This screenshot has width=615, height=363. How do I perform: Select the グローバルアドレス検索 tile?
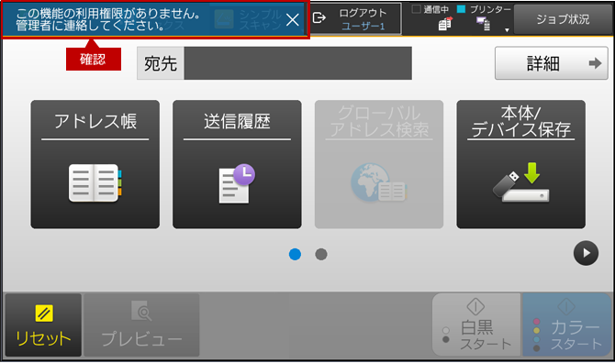coord(379,164)
